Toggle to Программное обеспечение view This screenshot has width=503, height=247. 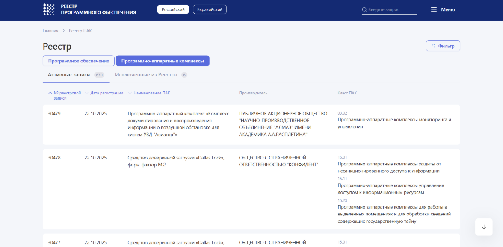pos(78,61)
